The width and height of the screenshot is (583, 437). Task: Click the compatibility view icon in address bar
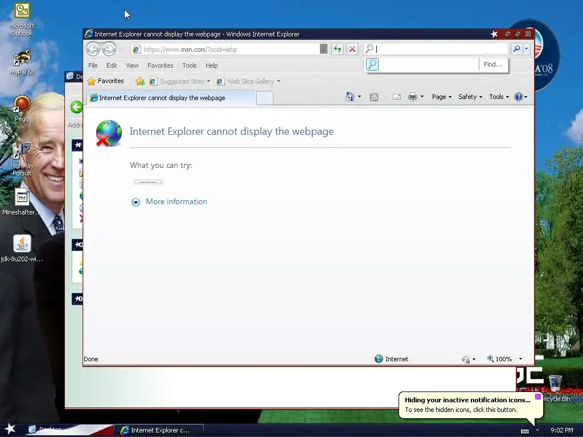point(323,49)
